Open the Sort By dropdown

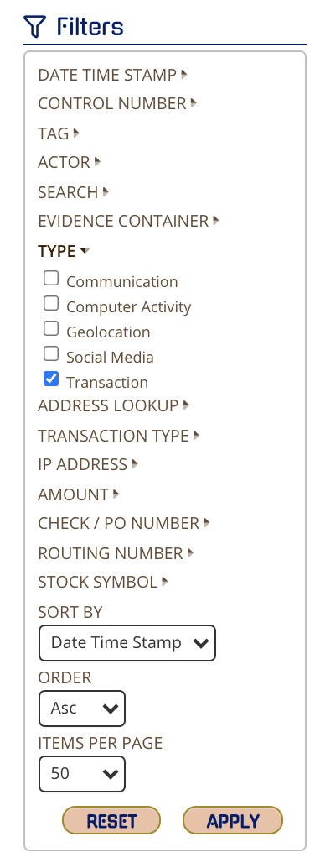point(127,643)
